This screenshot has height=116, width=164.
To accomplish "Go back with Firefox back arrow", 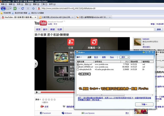I will pos(3,8).
